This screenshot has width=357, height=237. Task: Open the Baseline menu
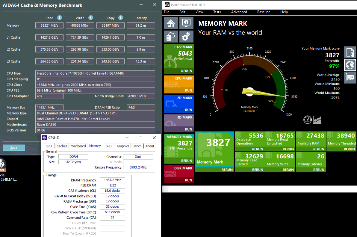(264, 12)
